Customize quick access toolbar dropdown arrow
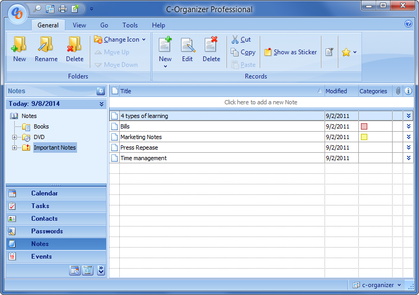Screen dimensions: 419x295 click(x=91, y=9)
